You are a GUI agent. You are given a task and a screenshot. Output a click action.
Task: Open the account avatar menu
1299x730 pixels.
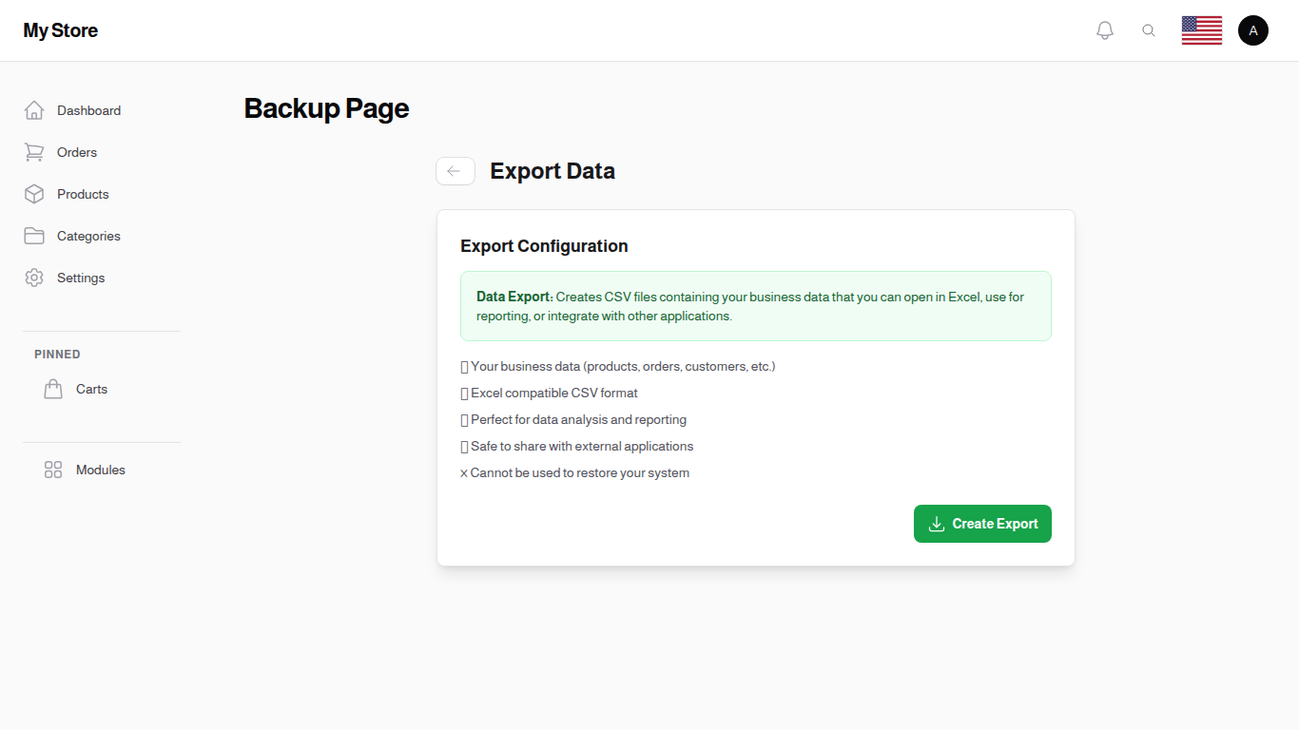click(x=1253, y=29)
